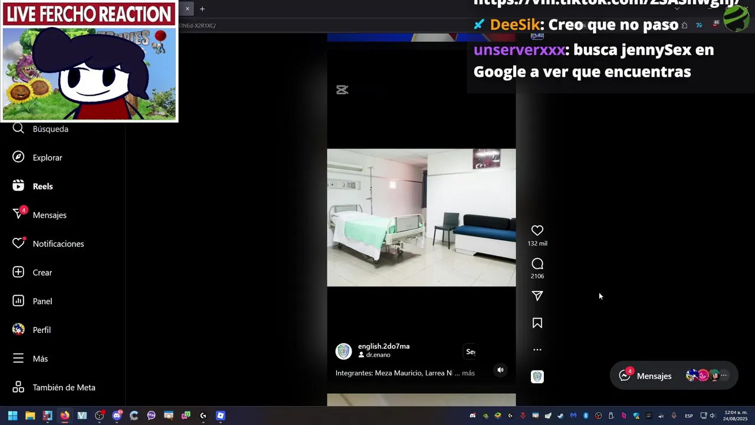
Task: Click the audio thumbnail below reel options
Action: [537, 377]
